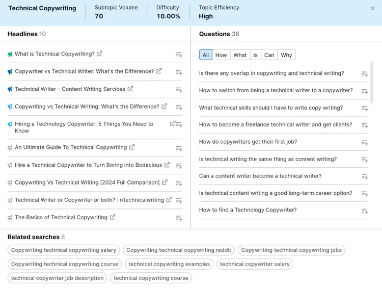Click related search Copywriting technical copywriting reddit

[179, 250]
